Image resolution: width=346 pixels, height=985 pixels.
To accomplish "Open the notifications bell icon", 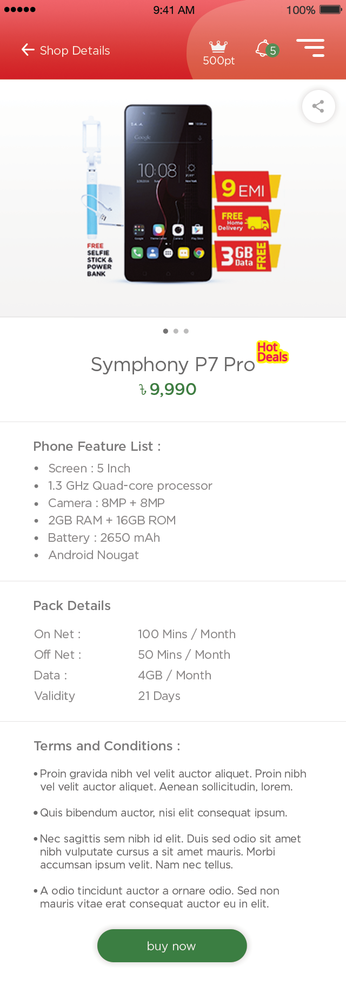I will [262, 48].
